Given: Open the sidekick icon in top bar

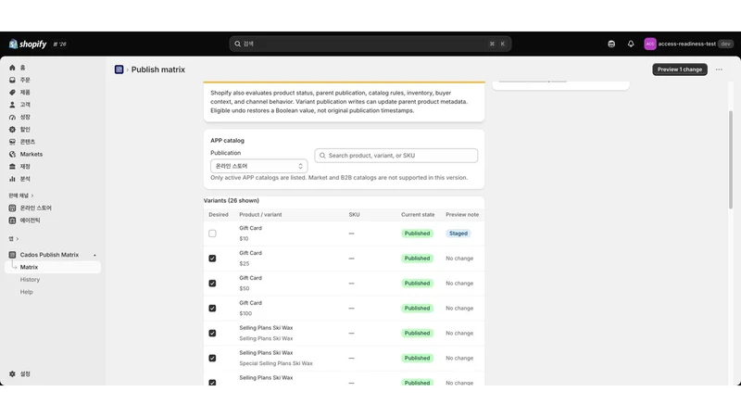Looking at the screenshot, I should [x=611, y=44].
